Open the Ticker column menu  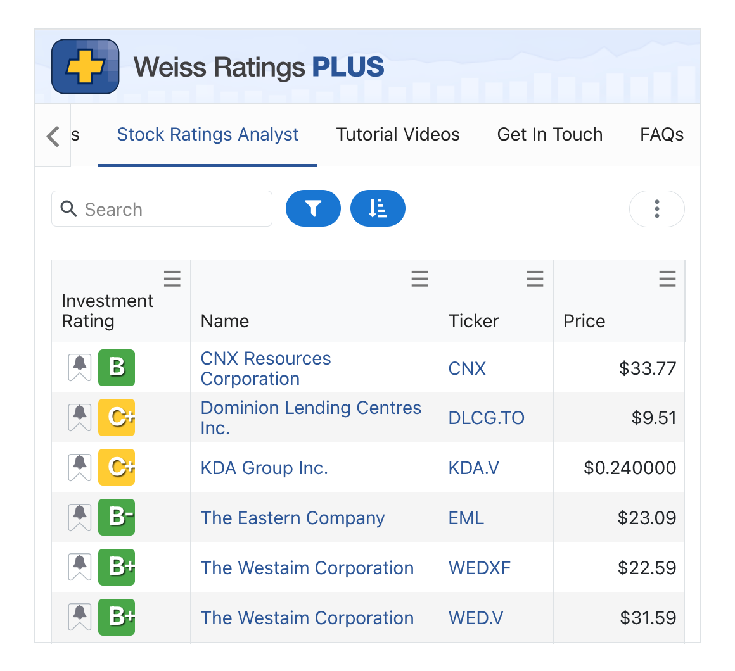coord(535,279)
